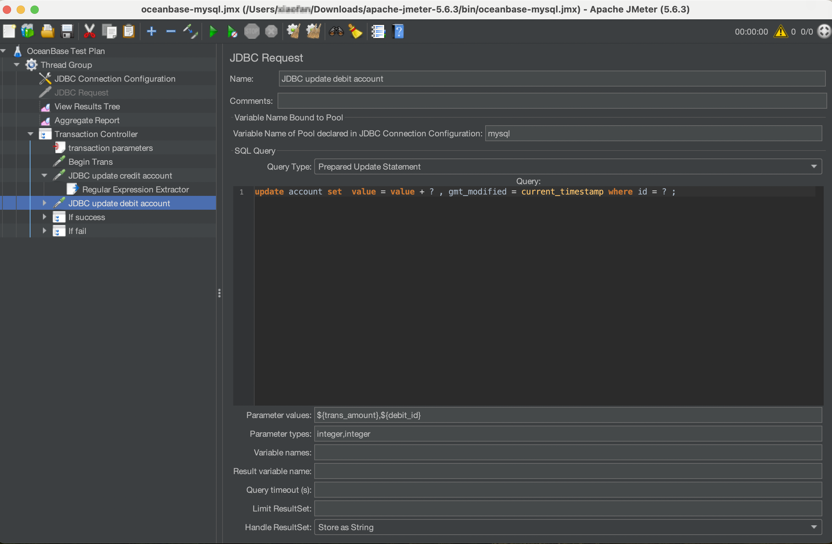
Task: Expand the If fail controller
Action: pos(44,231)
